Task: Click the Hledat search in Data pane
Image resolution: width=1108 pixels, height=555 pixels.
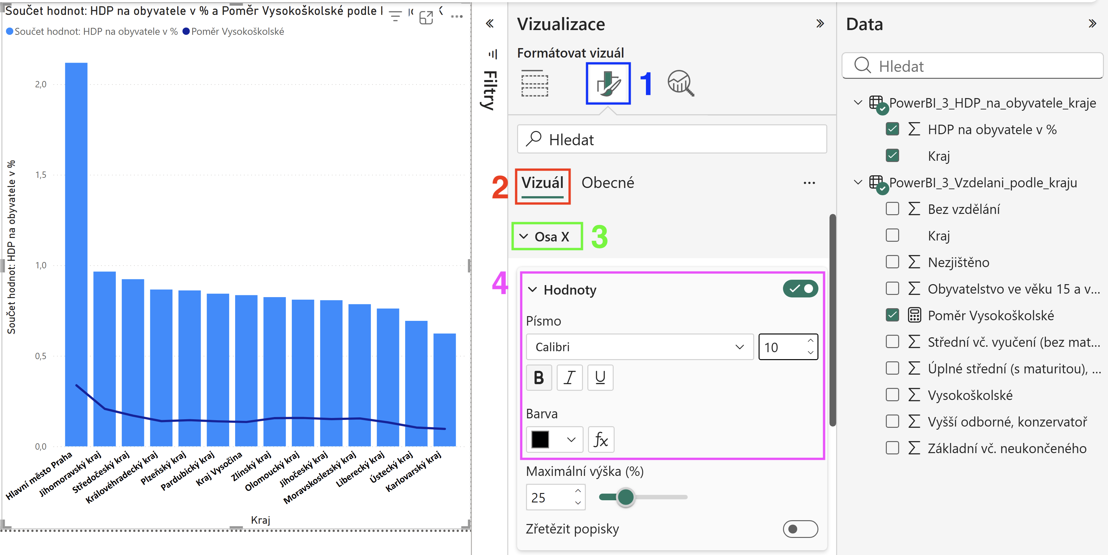Action: click(972, 66)
